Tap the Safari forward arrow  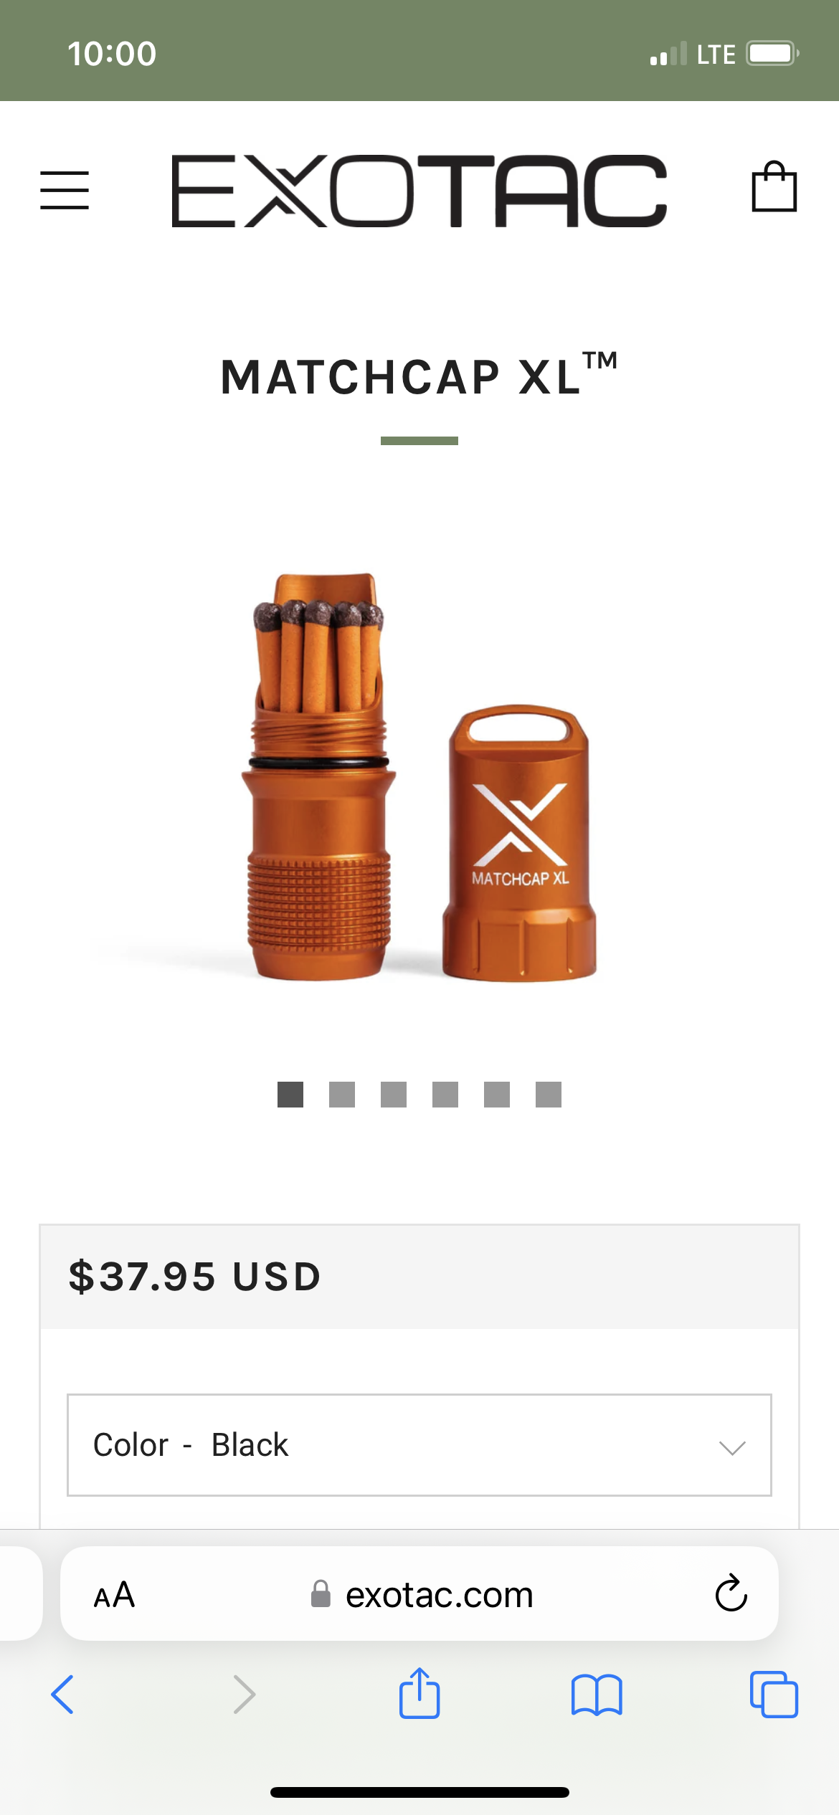pos(244,1695)
